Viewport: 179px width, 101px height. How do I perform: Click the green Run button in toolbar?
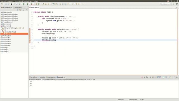pos(23,4)
